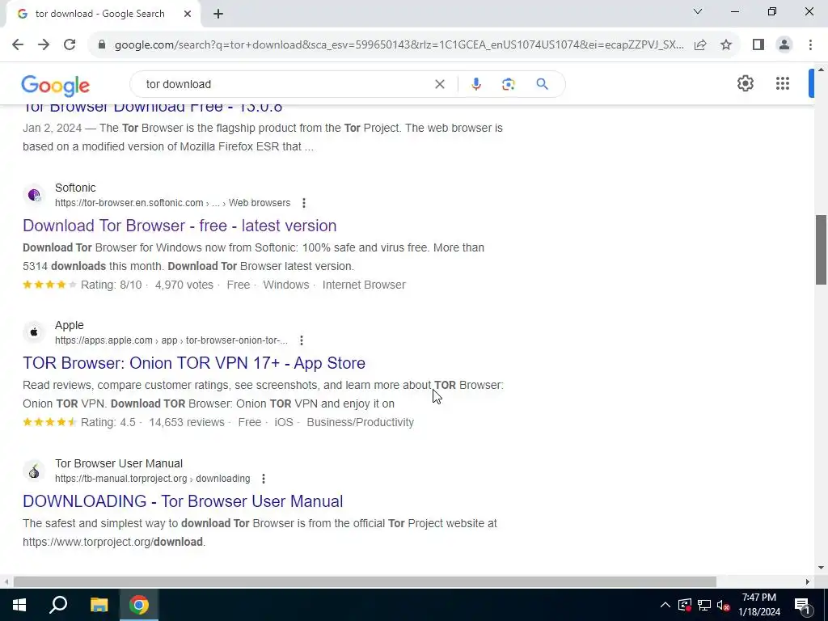
Task: Show hidden system tray icons
Action: pos(665,605)
